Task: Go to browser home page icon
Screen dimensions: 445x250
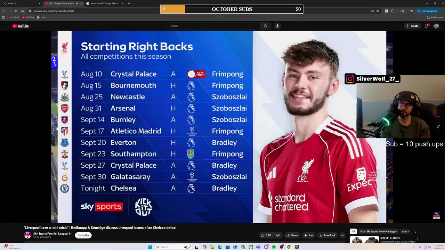Action: tap(22, 11)
